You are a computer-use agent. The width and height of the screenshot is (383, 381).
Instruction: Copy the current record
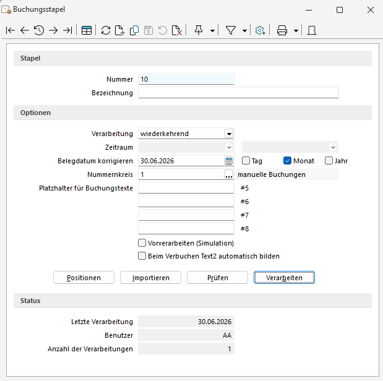[134, 30]
